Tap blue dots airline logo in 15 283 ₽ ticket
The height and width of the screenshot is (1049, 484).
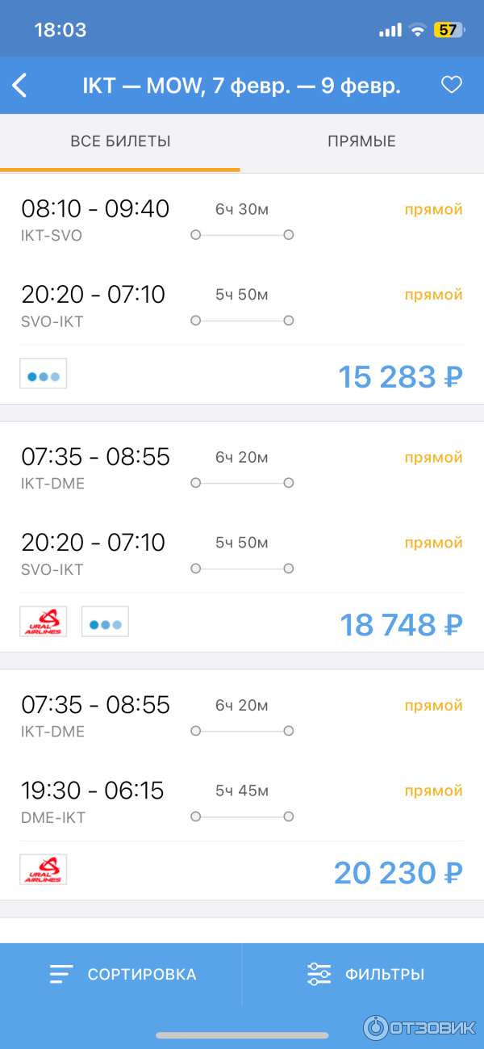[x=44, y=374]
